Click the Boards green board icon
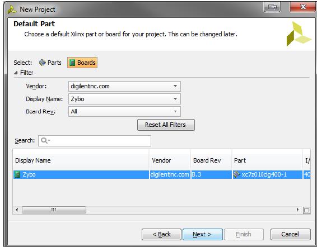 (x=72, y=63)
